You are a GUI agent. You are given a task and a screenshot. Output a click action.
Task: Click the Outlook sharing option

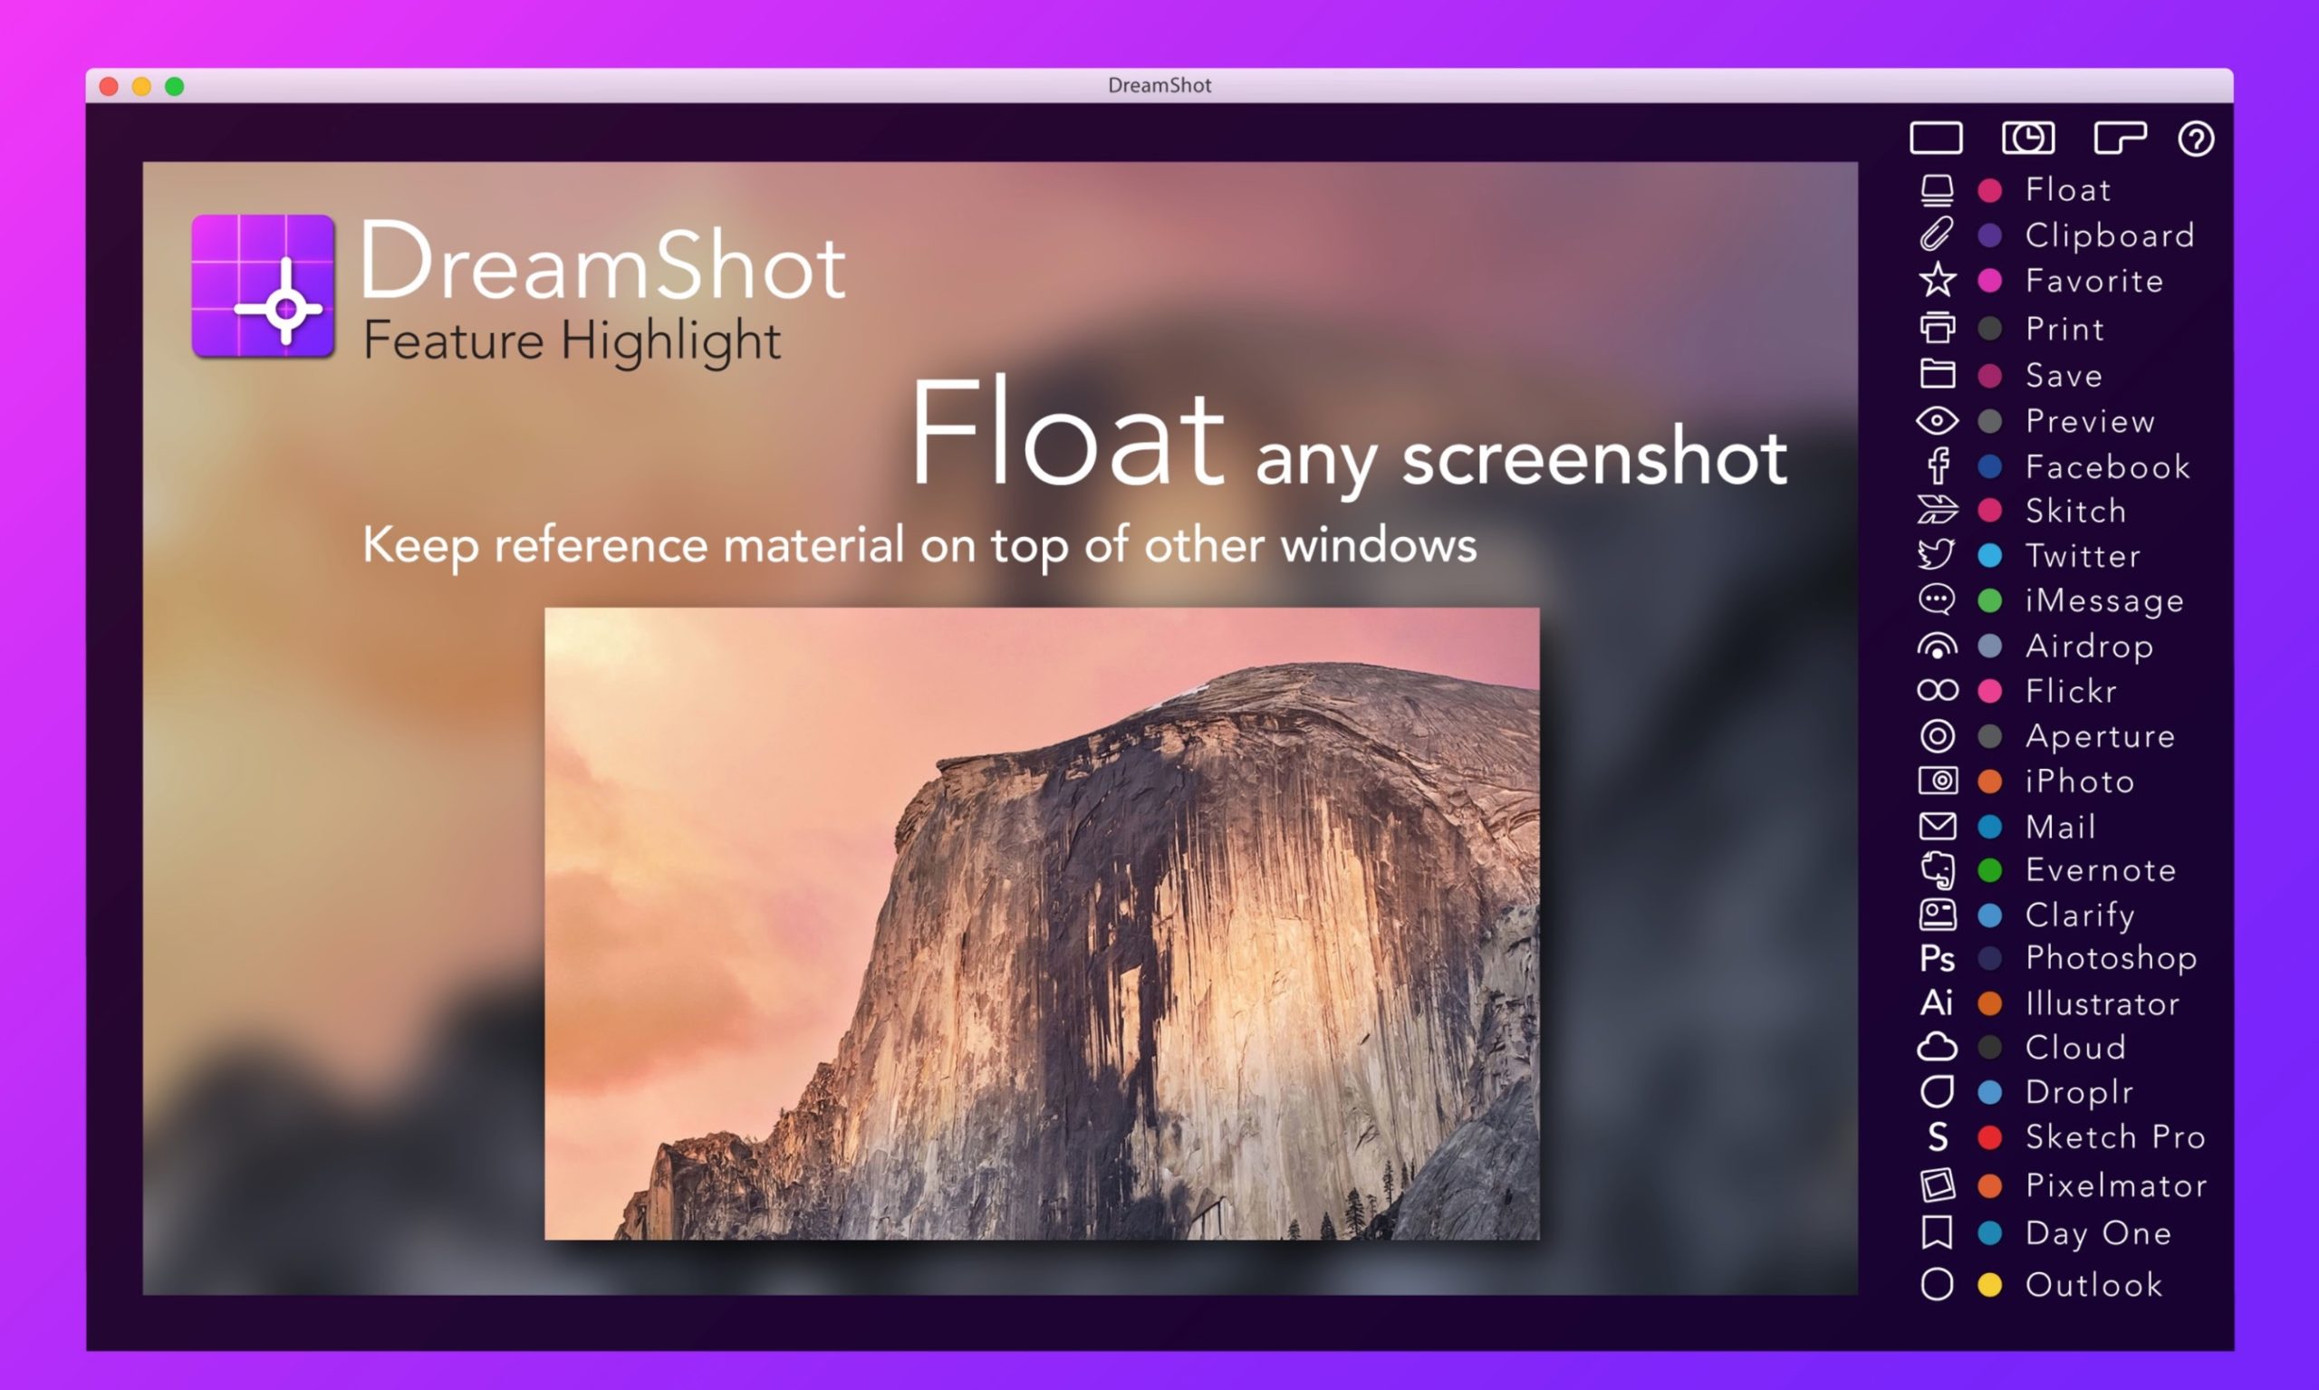(1936, 1284)
